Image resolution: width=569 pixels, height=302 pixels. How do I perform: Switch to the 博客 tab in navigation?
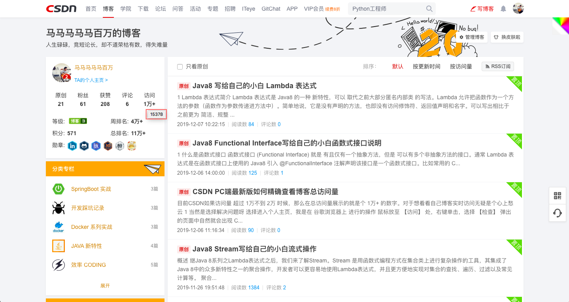(108, 9)
